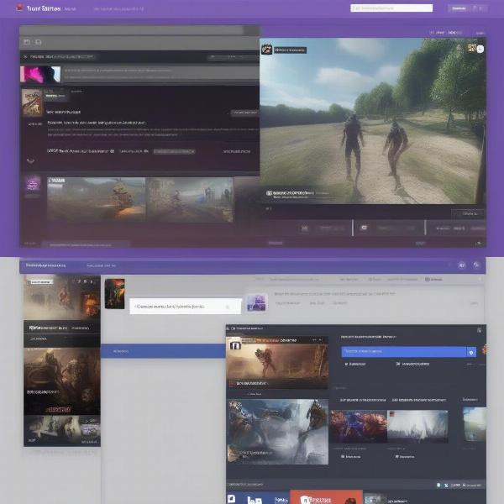Click the first folder icon in the gray toolbar

pos(27,42)
